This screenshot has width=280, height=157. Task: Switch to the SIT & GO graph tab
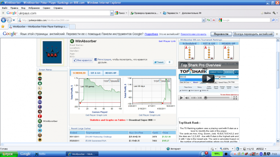(96, 73)
